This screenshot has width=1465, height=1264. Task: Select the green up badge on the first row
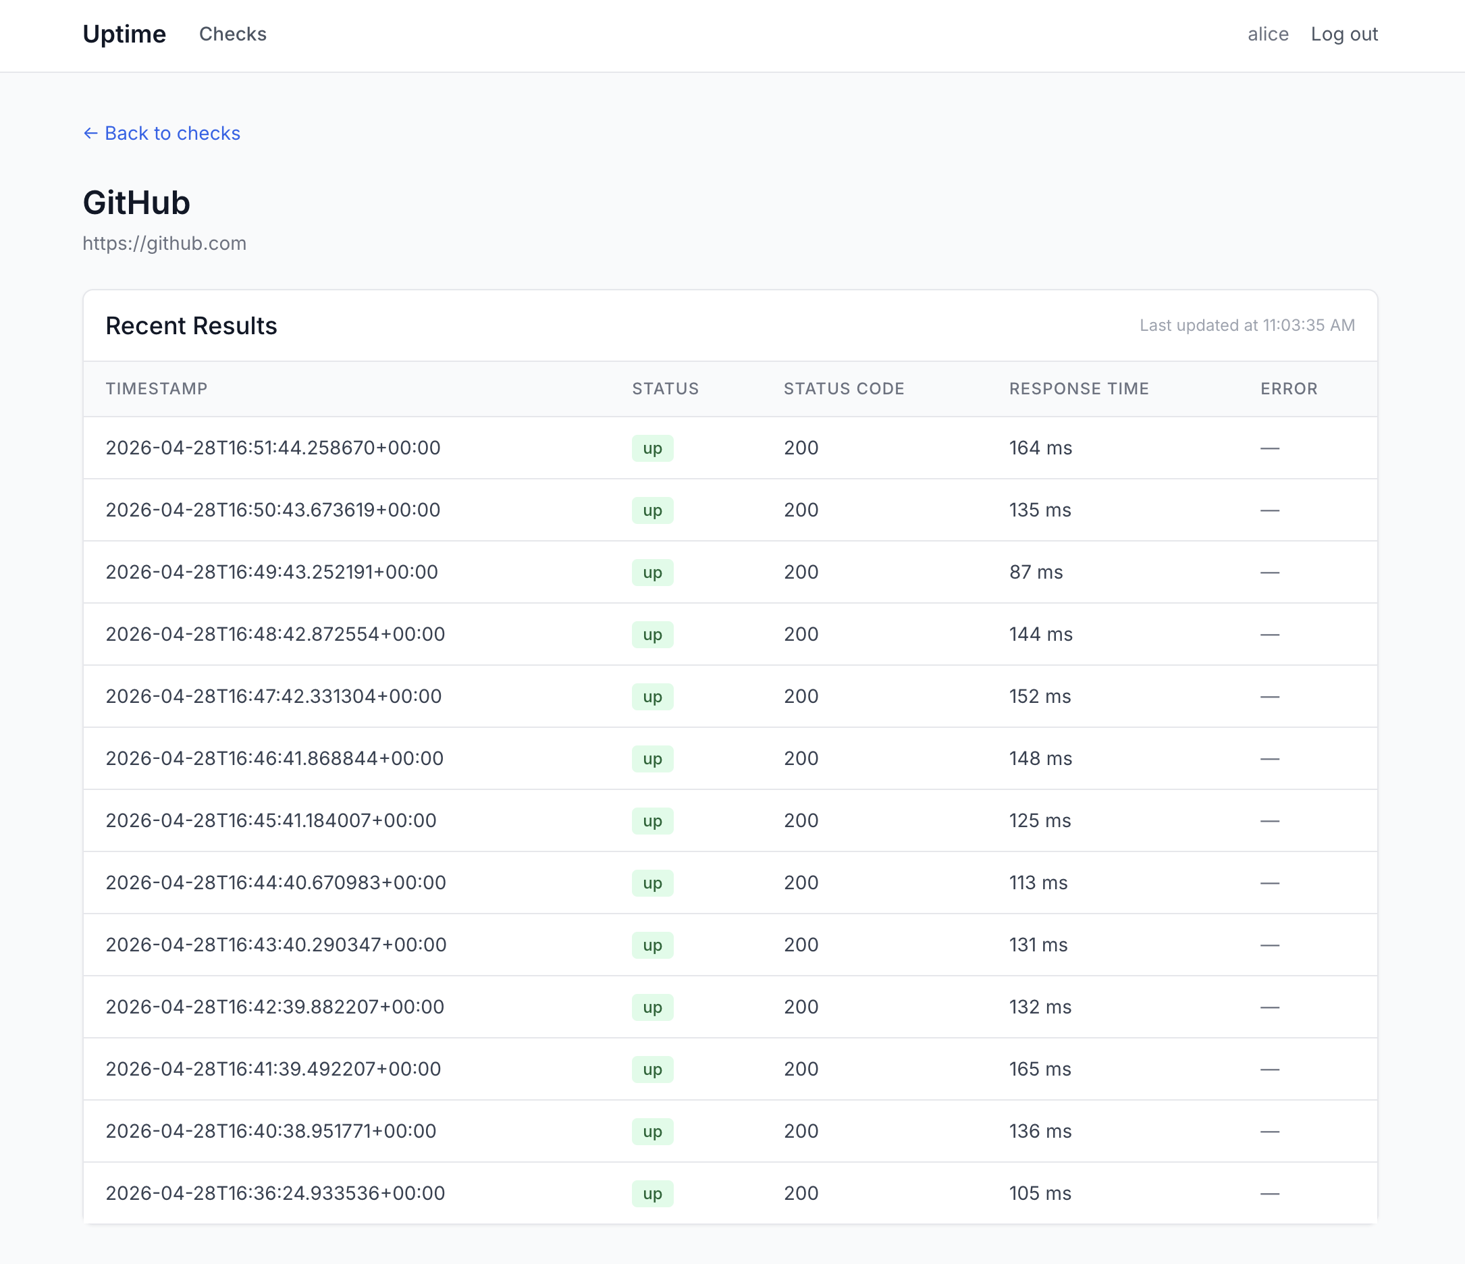pyautogui.click(x=652, y=448)
